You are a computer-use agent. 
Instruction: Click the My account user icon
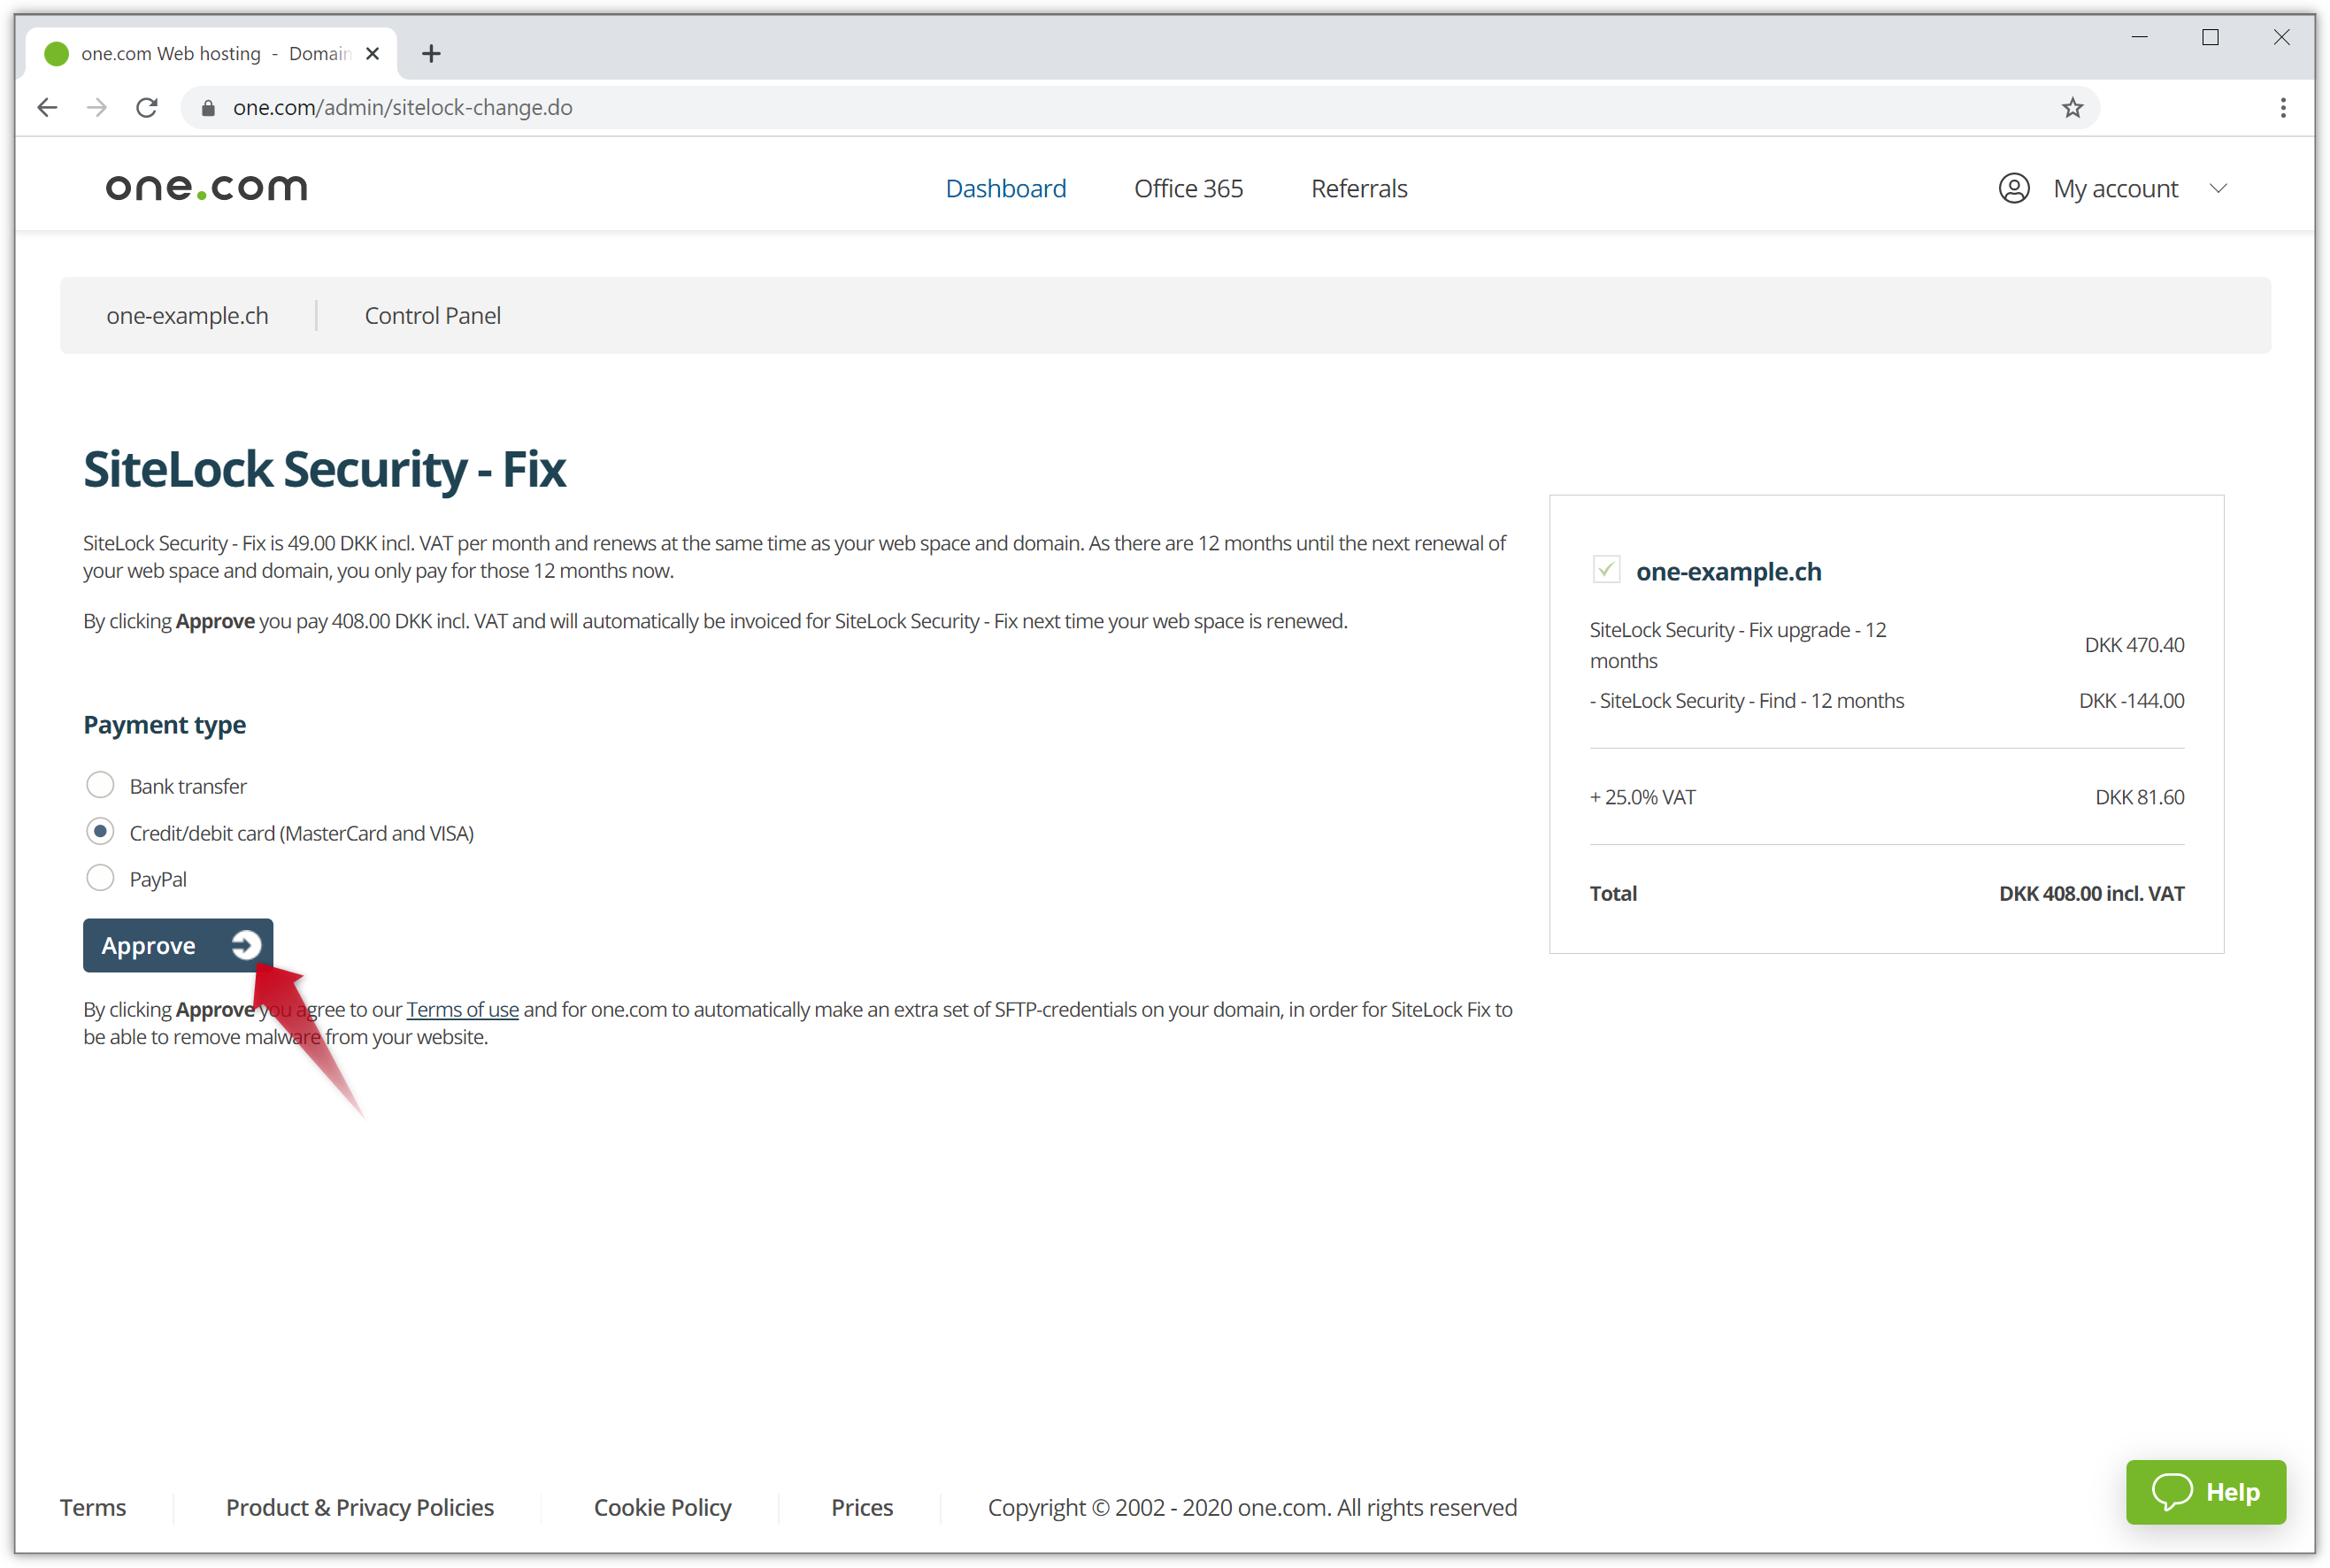tap(2013, 188)
